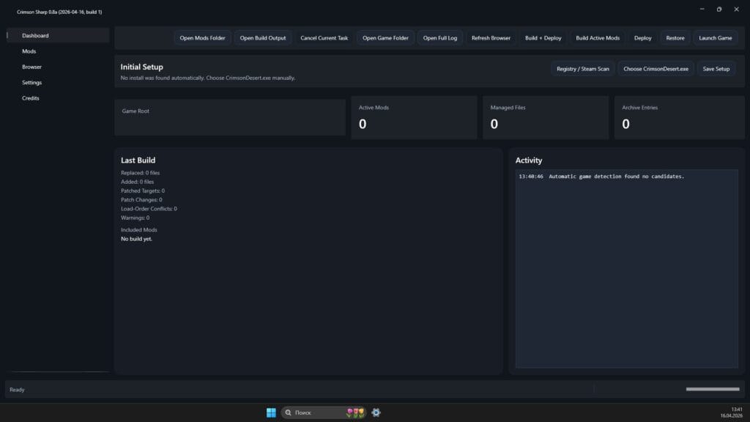Run Registry / Steam Scan

[582, 69]
